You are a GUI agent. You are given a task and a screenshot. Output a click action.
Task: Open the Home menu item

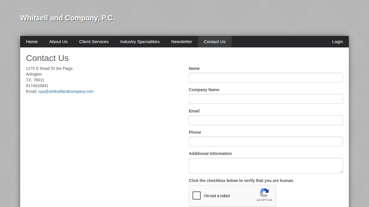click(x=32, y=42)
